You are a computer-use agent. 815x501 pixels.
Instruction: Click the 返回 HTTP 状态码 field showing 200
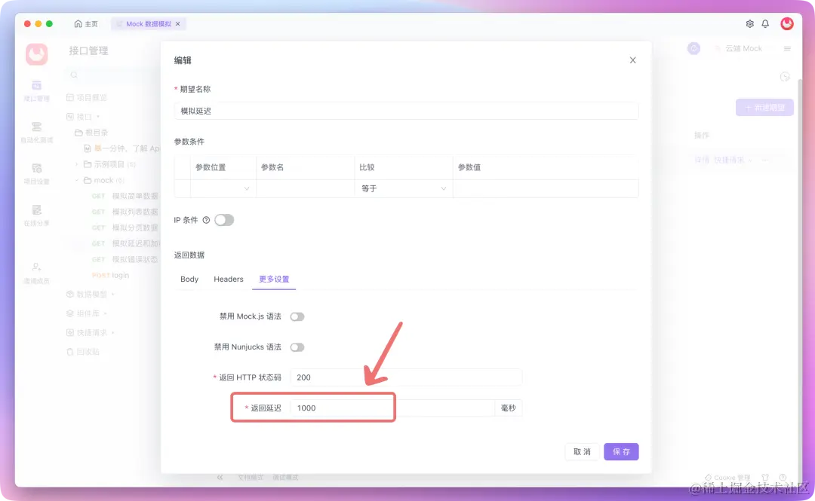pyautogui.click(x=406, y=377)
